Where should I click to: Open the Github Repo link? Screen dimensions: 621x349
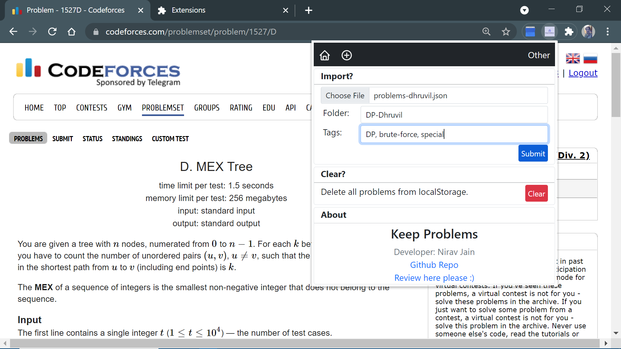(434, 265)
